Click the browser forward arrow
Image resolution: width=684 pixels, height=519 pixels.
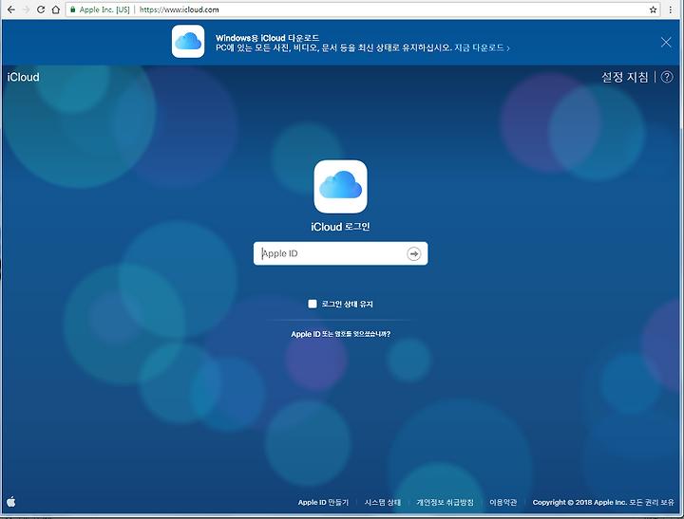click(x=26, y=9)
